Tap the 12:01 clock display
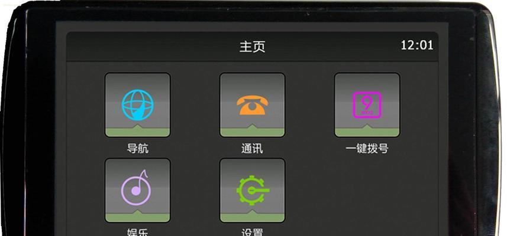Screen dimensions: 507x236 pos(417,45)
